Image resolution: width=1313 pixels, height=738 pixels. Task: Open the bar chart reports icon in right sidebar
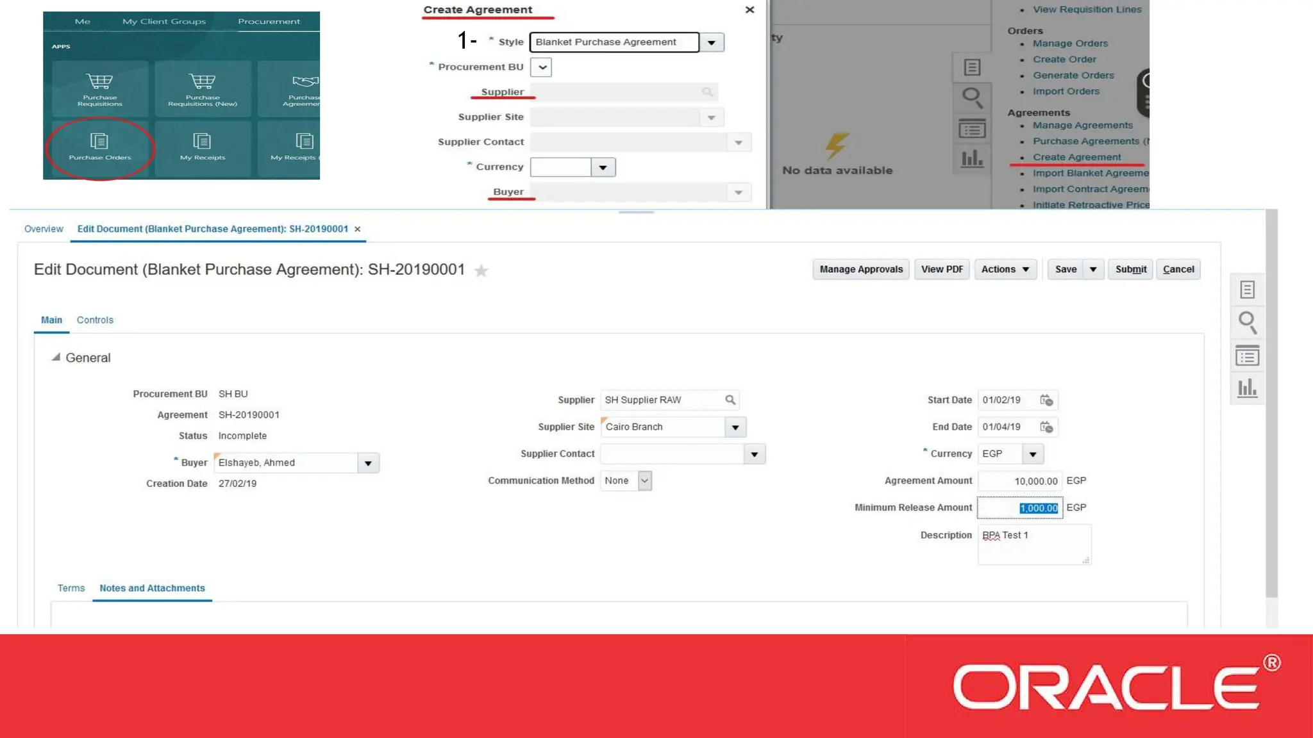tap(1247, 388)
